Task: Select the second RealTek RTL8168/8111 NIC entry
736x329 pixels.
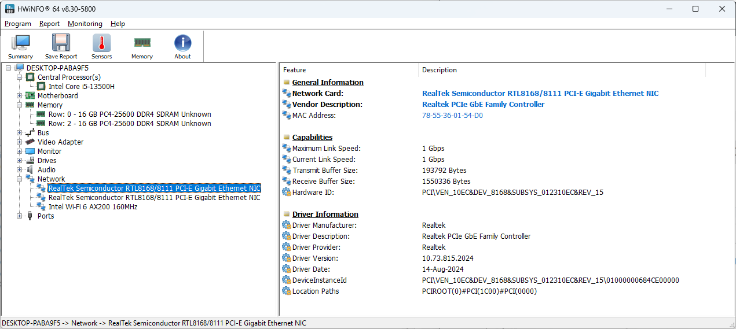Action: [155, 197]
